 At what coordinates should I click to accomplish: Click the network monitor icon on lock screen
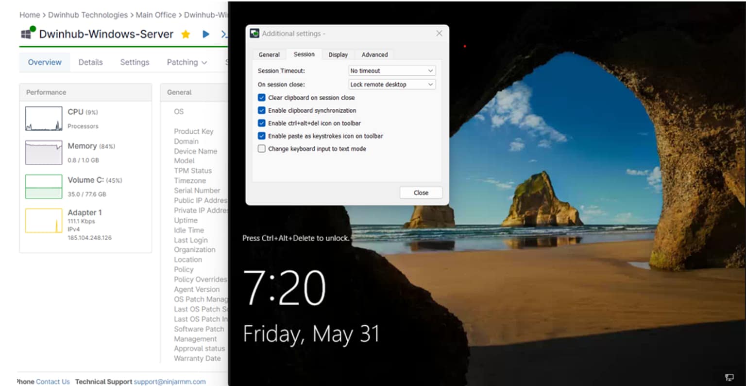(729, 377)
